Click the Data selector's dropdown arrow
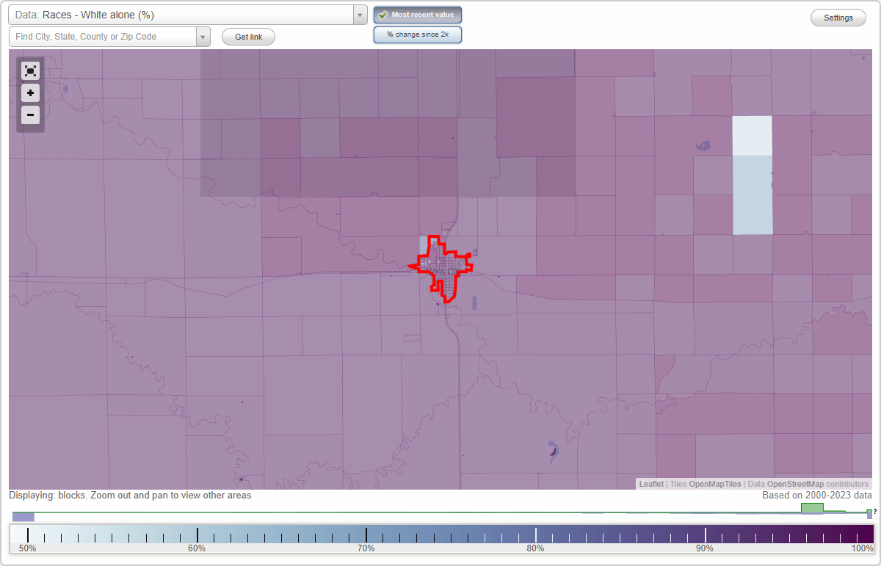Viewport: 881px width, 566px height. 359,15
